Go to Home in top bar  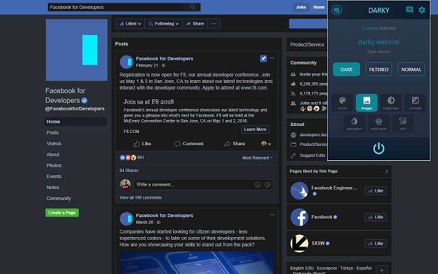pyautogui.click(x=319, y=8)
